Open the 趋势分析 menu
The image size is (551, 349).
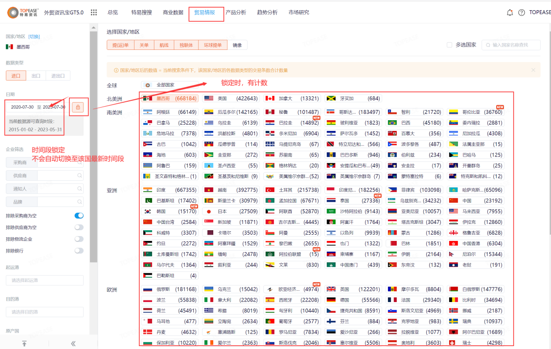click(267, 12)
